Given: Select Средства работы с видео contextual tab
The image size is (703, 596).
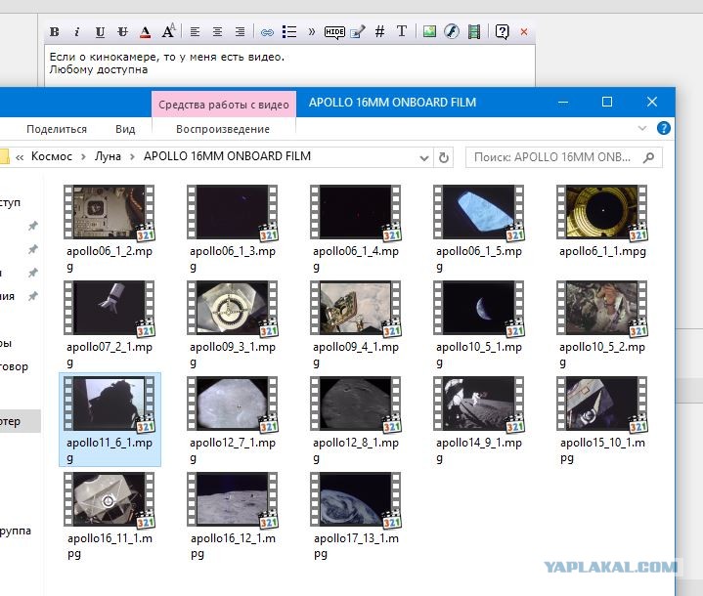Looking at the screenshot, I should (224, 105).
